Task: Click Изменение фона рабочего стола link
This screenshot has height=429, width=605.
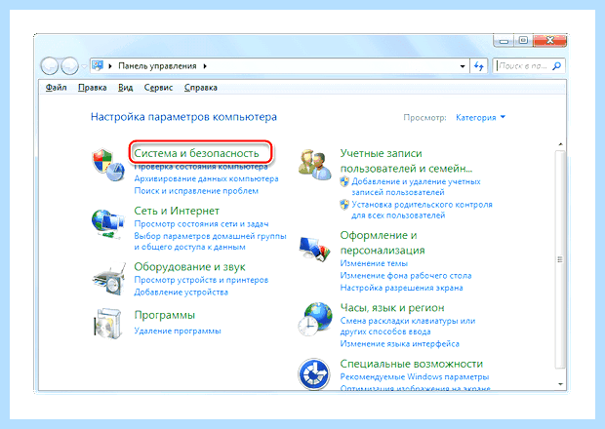Action: point(406,276)
